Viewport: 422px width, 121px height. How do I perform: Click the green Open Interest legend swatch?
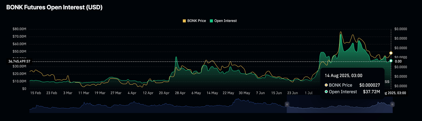point(212,21)
